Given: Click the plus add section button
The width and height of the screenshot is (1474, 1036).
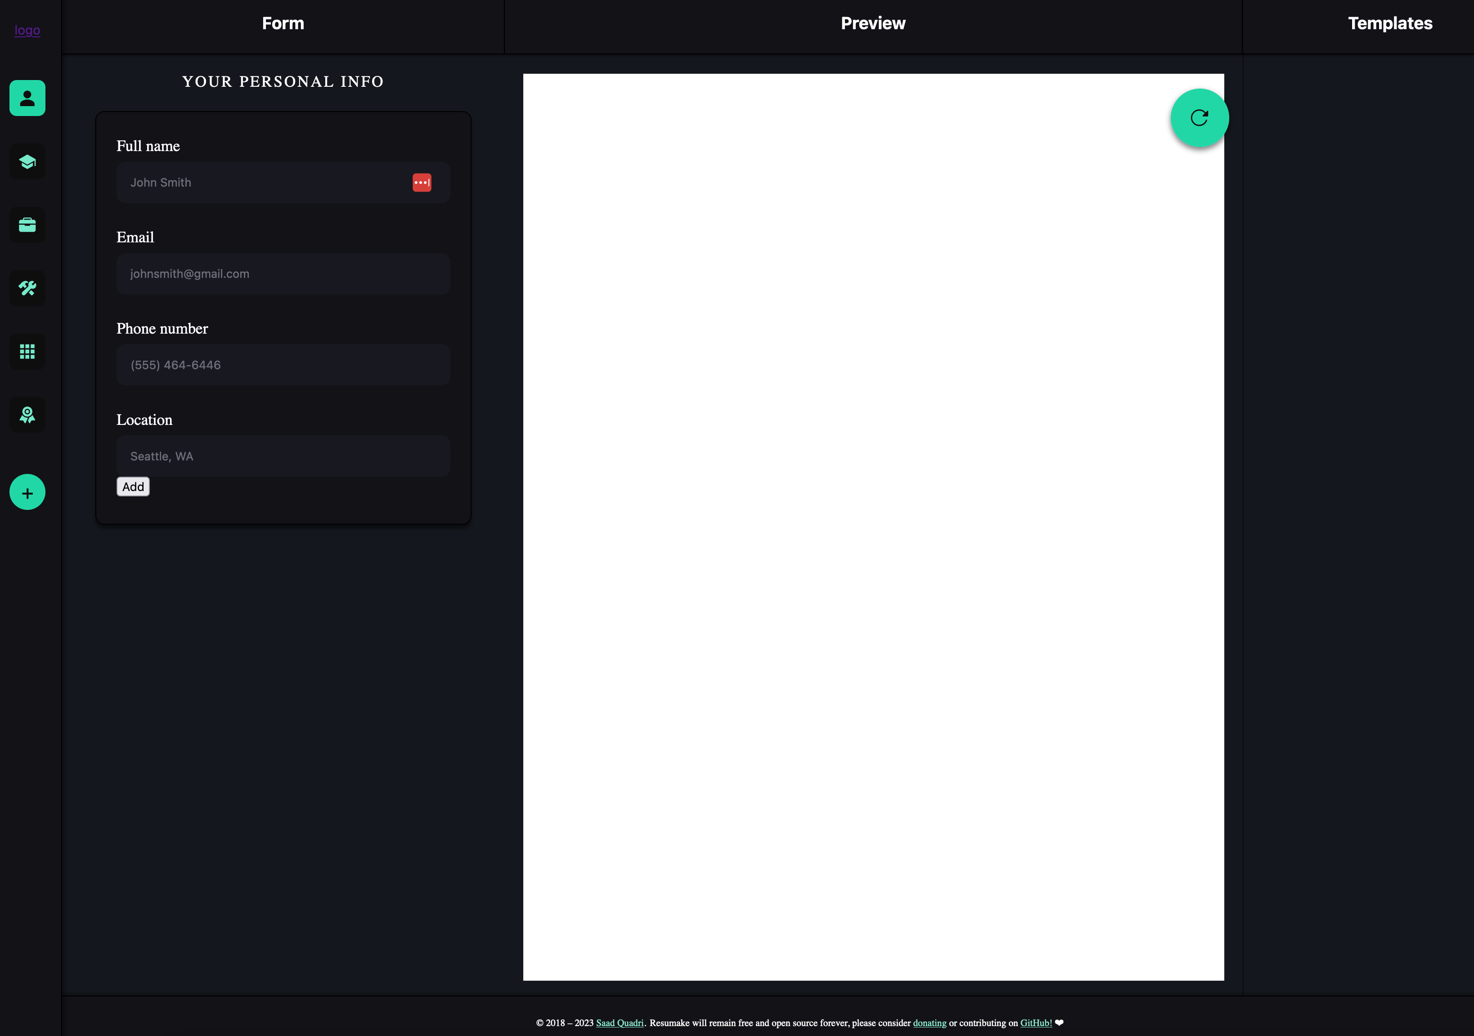Looking at the screenshot, I should click(27, 493).
